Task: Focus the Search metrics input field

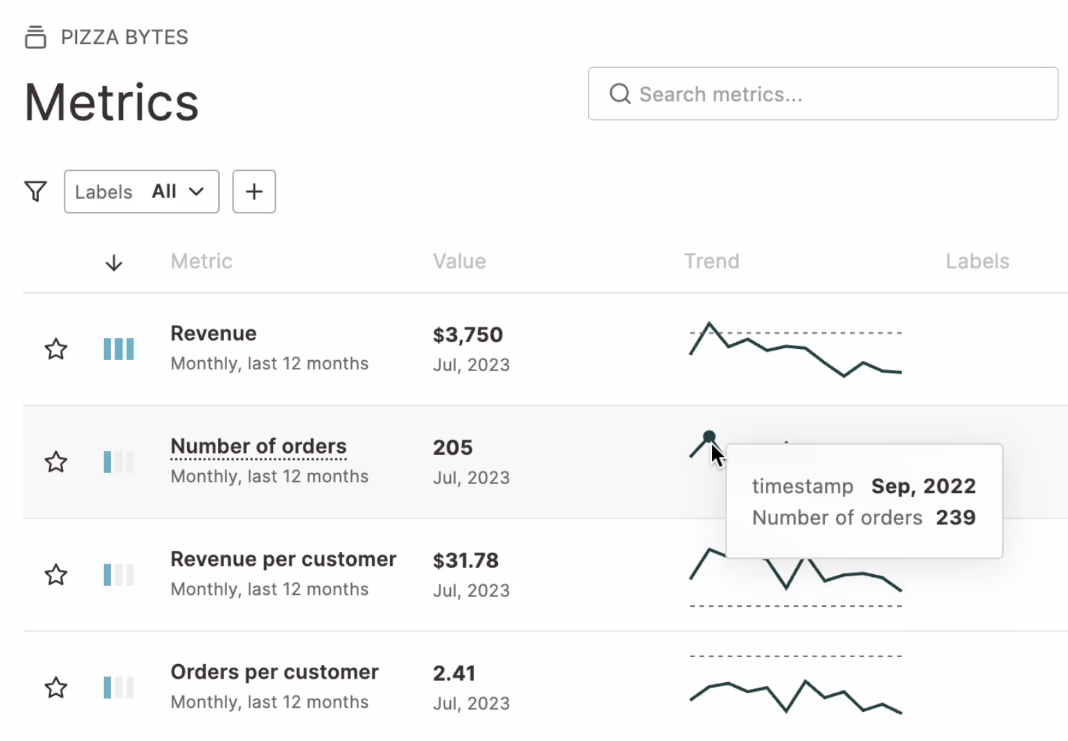Action: [x=823, y=93]
